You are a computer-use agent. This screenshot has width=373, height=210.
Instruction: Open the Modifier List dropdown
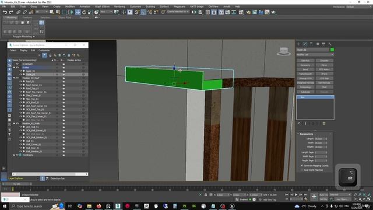pyautogui.click(x=315, y=55)
